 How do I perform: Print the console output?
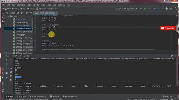coord(11,76)
